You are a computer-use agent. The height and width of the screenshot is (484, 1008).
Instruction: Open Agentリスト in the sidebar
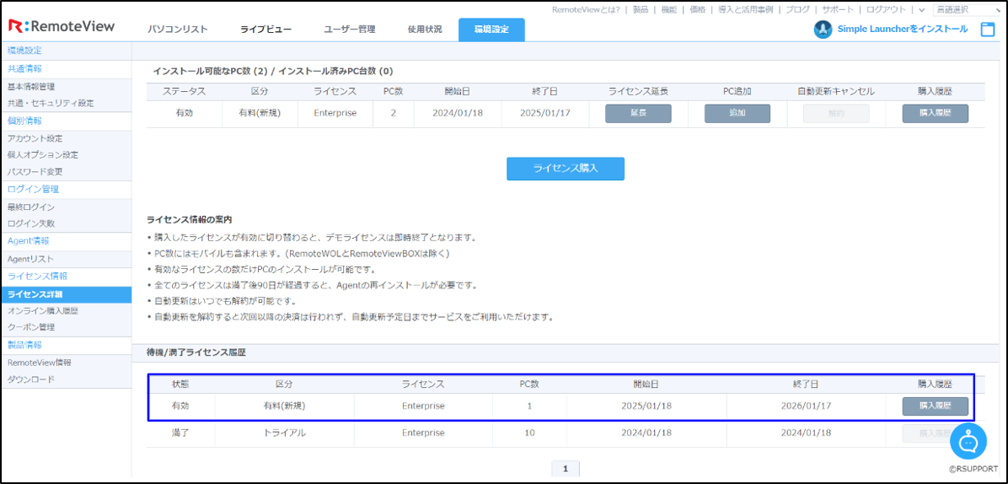pyautogui.click(x=30, y=258)
